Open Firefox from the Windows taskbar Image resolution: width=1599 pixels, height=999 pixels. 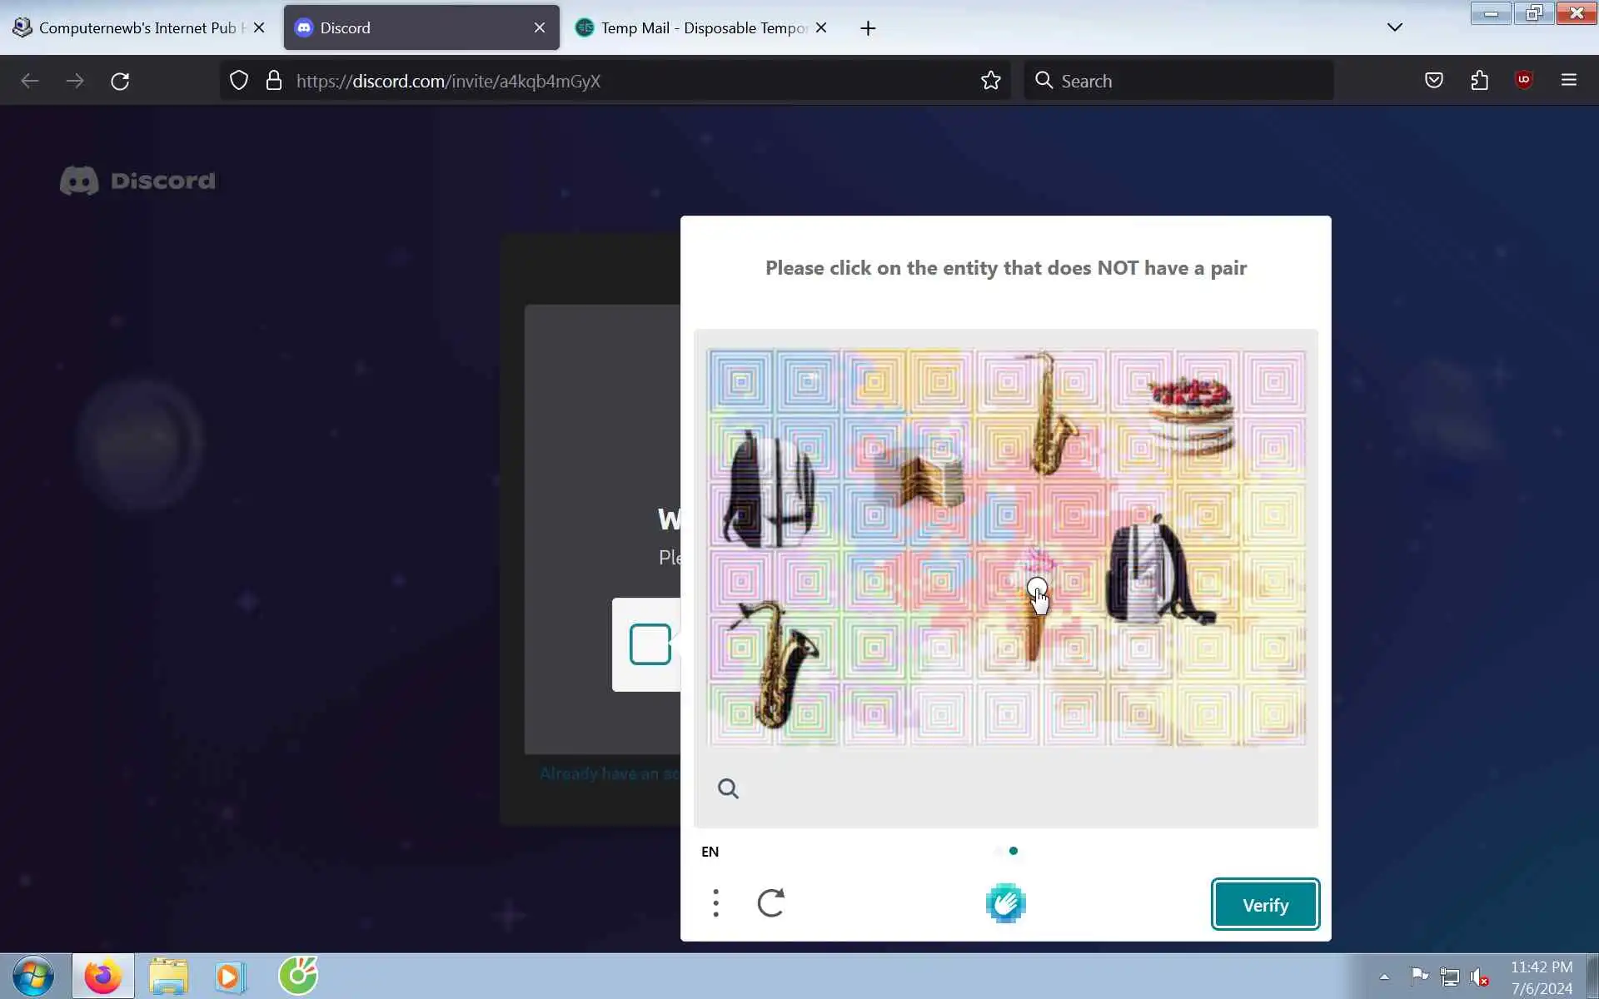coord(102,976)
